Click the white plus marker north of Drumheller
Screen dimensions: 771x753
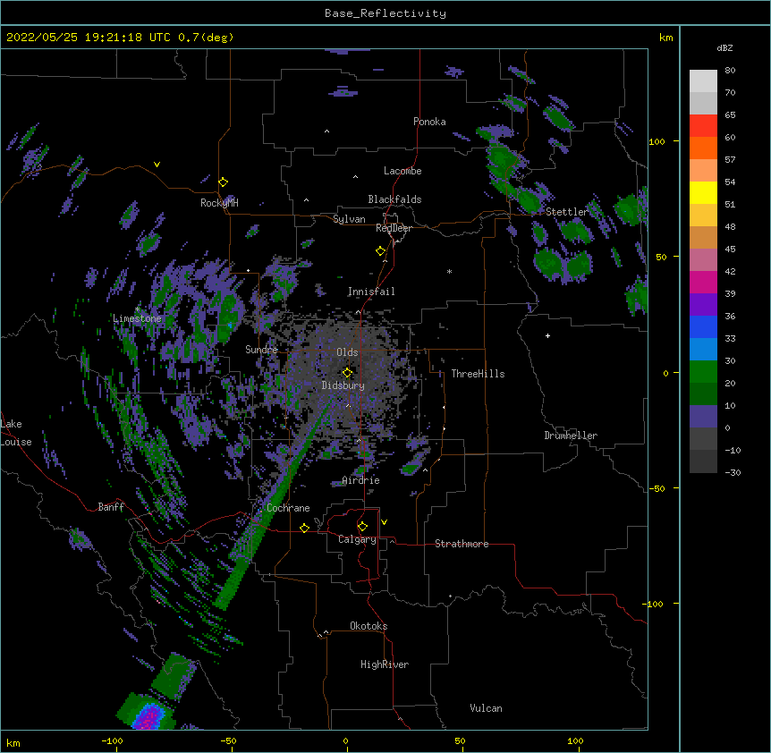(x=547, y=335)
